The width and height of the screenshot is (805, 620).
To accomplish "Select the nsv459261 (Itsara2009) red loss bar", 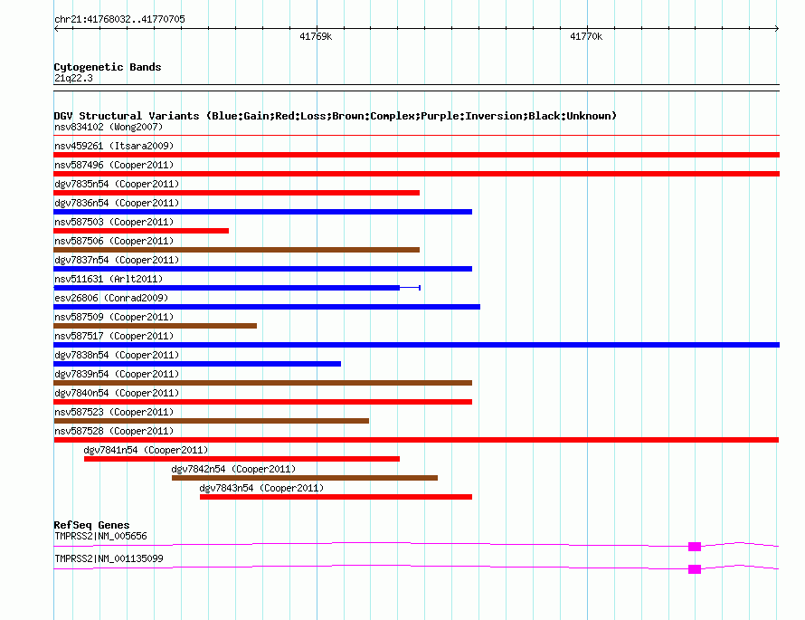I will pos(416,155).
